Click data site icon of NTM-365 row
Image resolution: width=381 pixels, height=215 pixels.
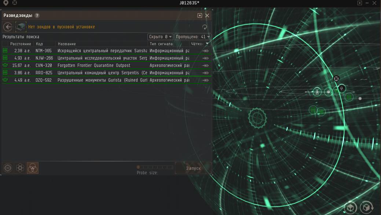[5, 51]
